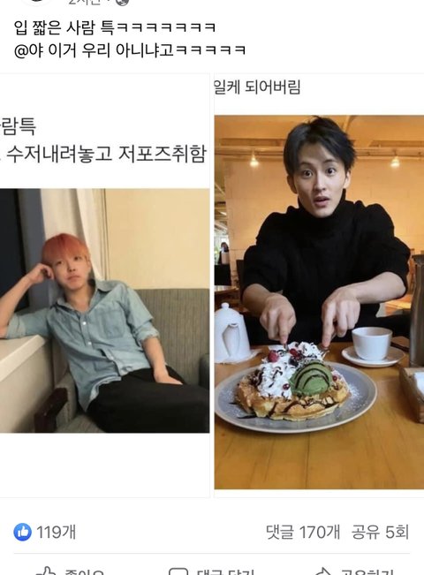The image size is (424, 575).
Task: Click the caption 수저내려놓고 저포즈취함
Action: click(106, 154)
